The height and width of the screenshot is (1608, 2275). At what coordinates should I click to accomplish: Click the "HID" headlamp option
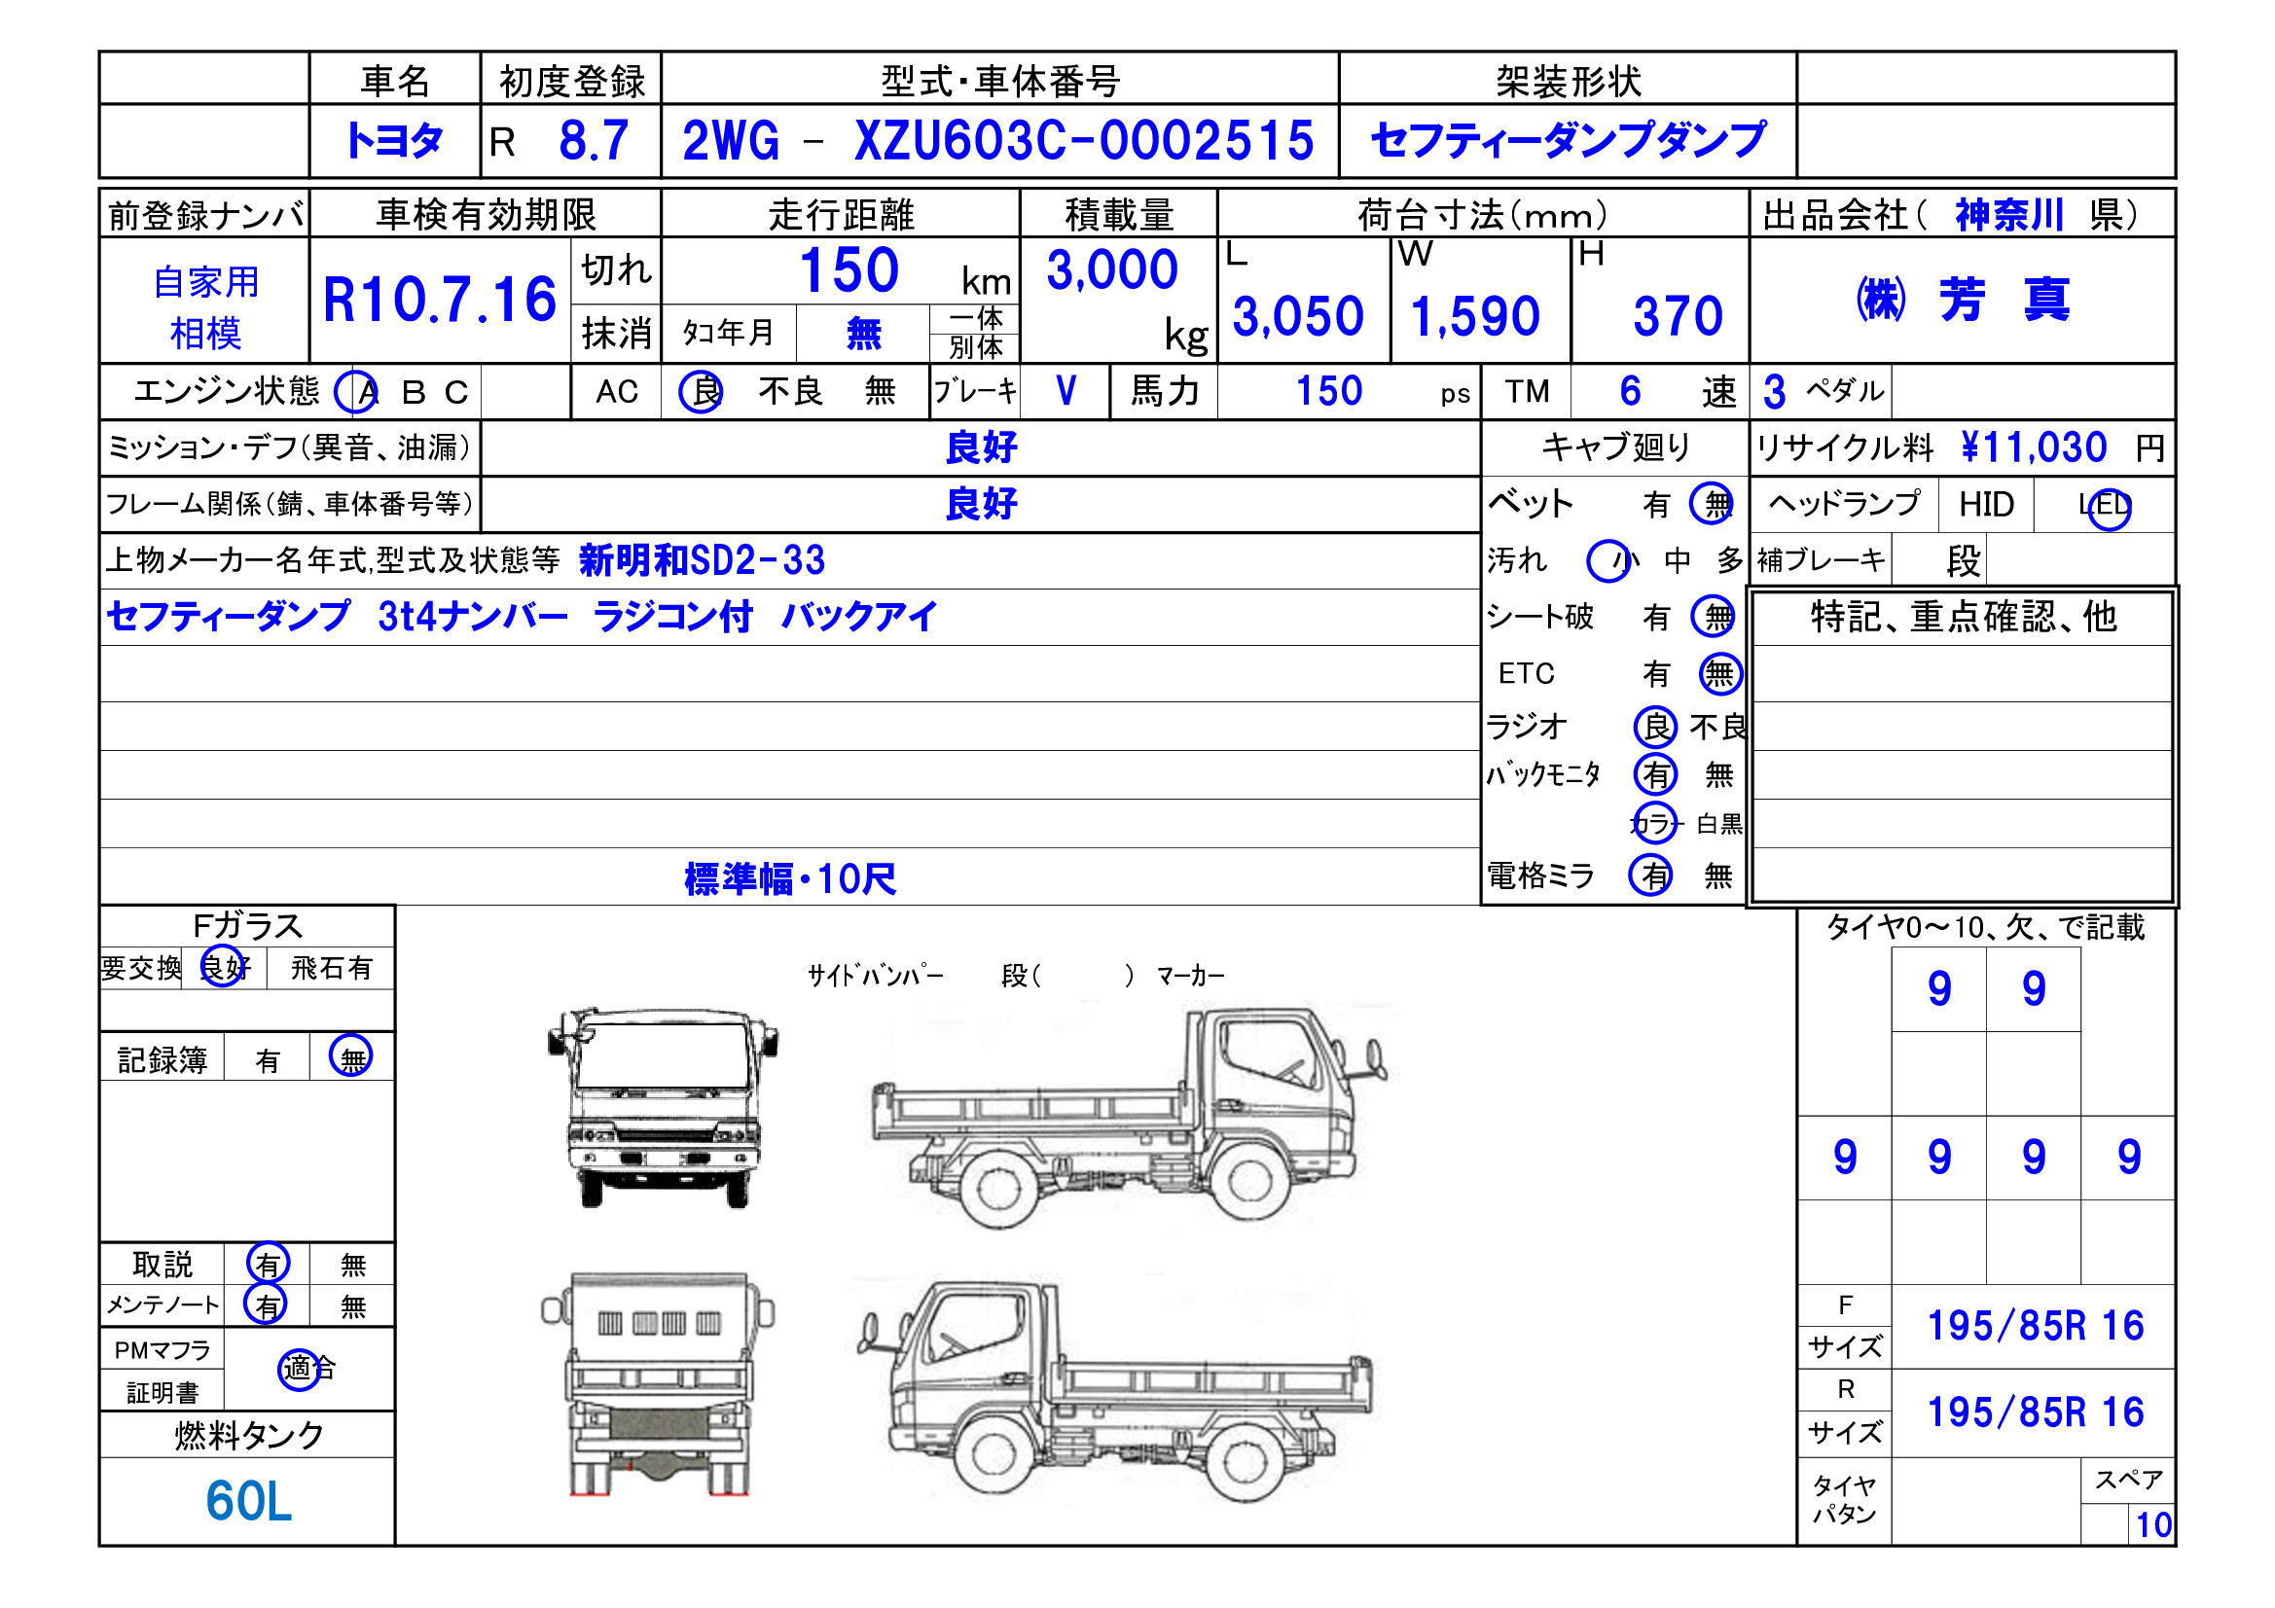coord(1986,505)
